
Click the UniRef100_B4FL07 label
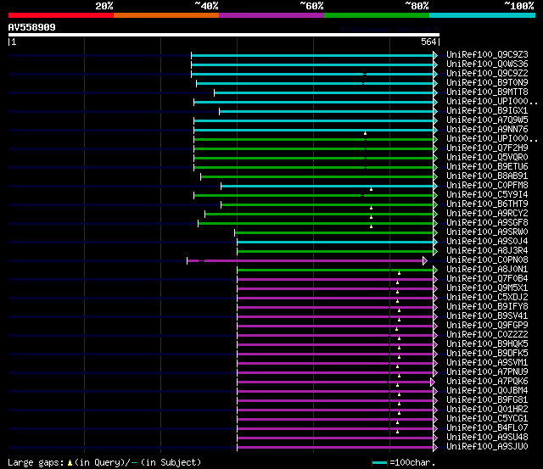tap(487, 428)
